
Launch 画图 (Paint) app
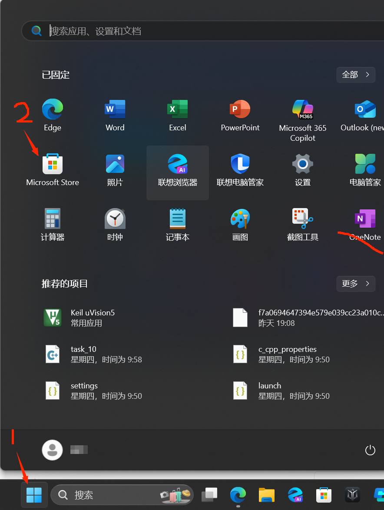[x=240, y=225]
